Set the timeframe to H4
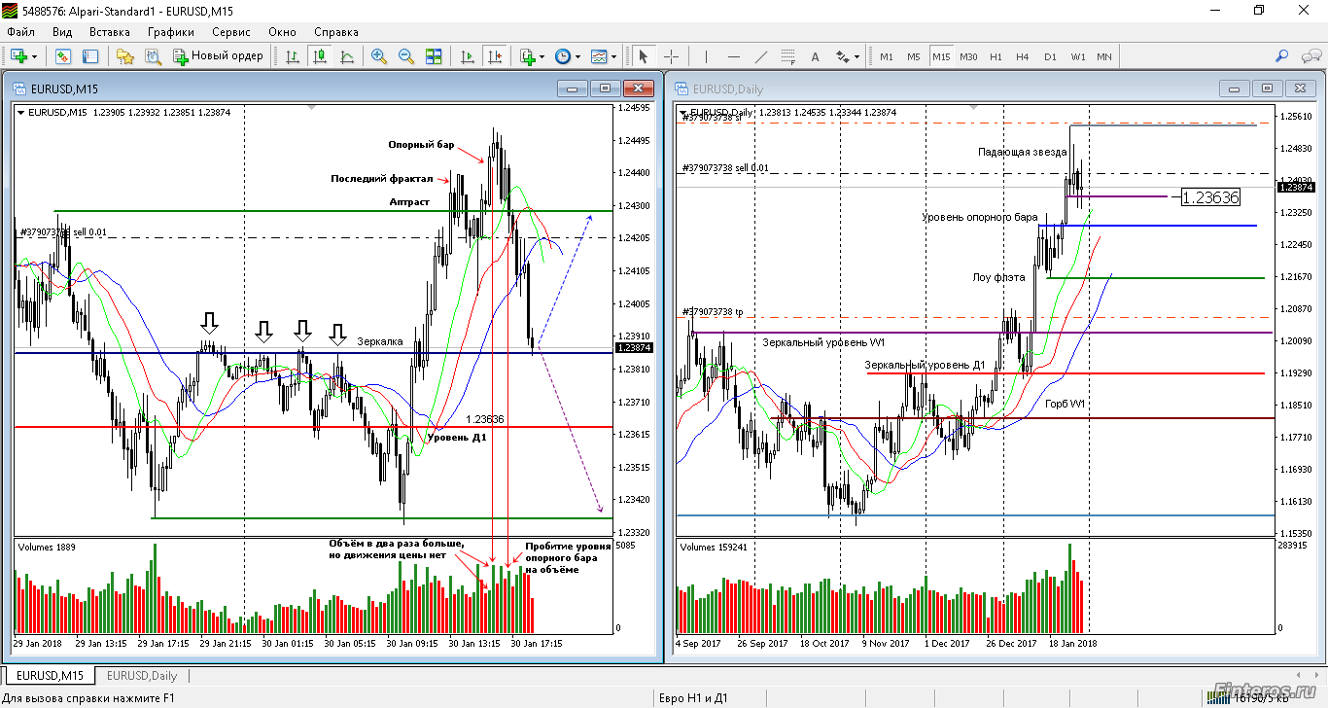This screenshot has height=708, width=1328. coord(1022,56)
